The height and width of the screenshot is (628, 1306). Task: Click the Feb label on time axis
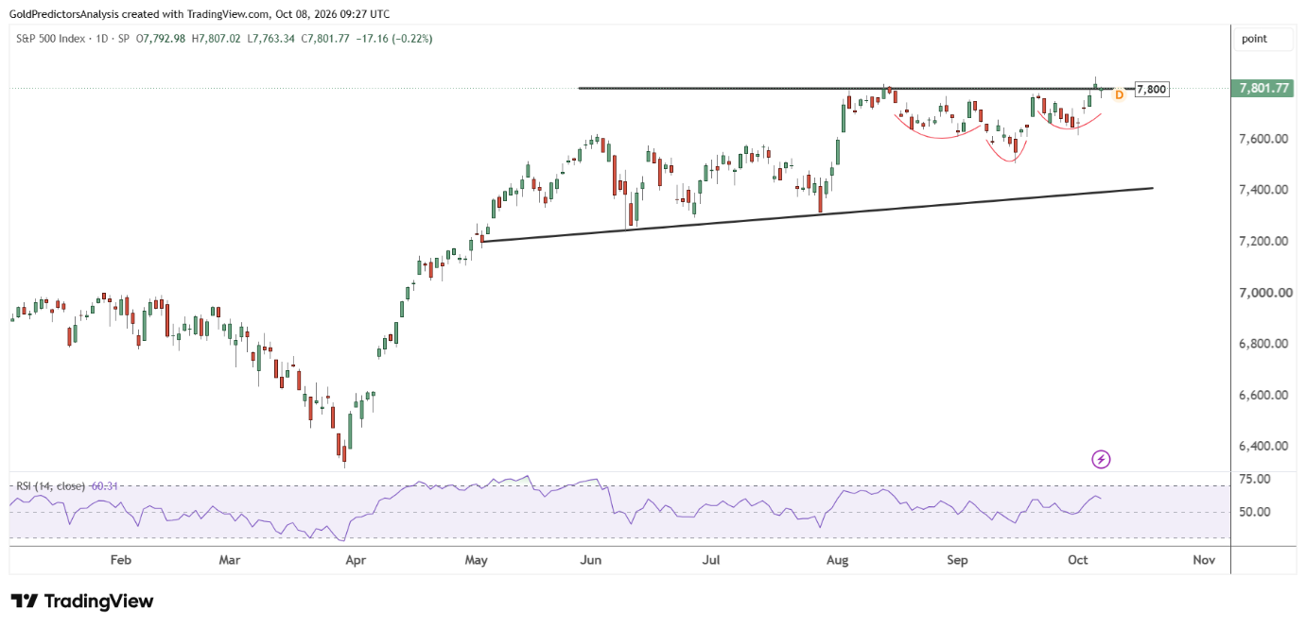120,560
